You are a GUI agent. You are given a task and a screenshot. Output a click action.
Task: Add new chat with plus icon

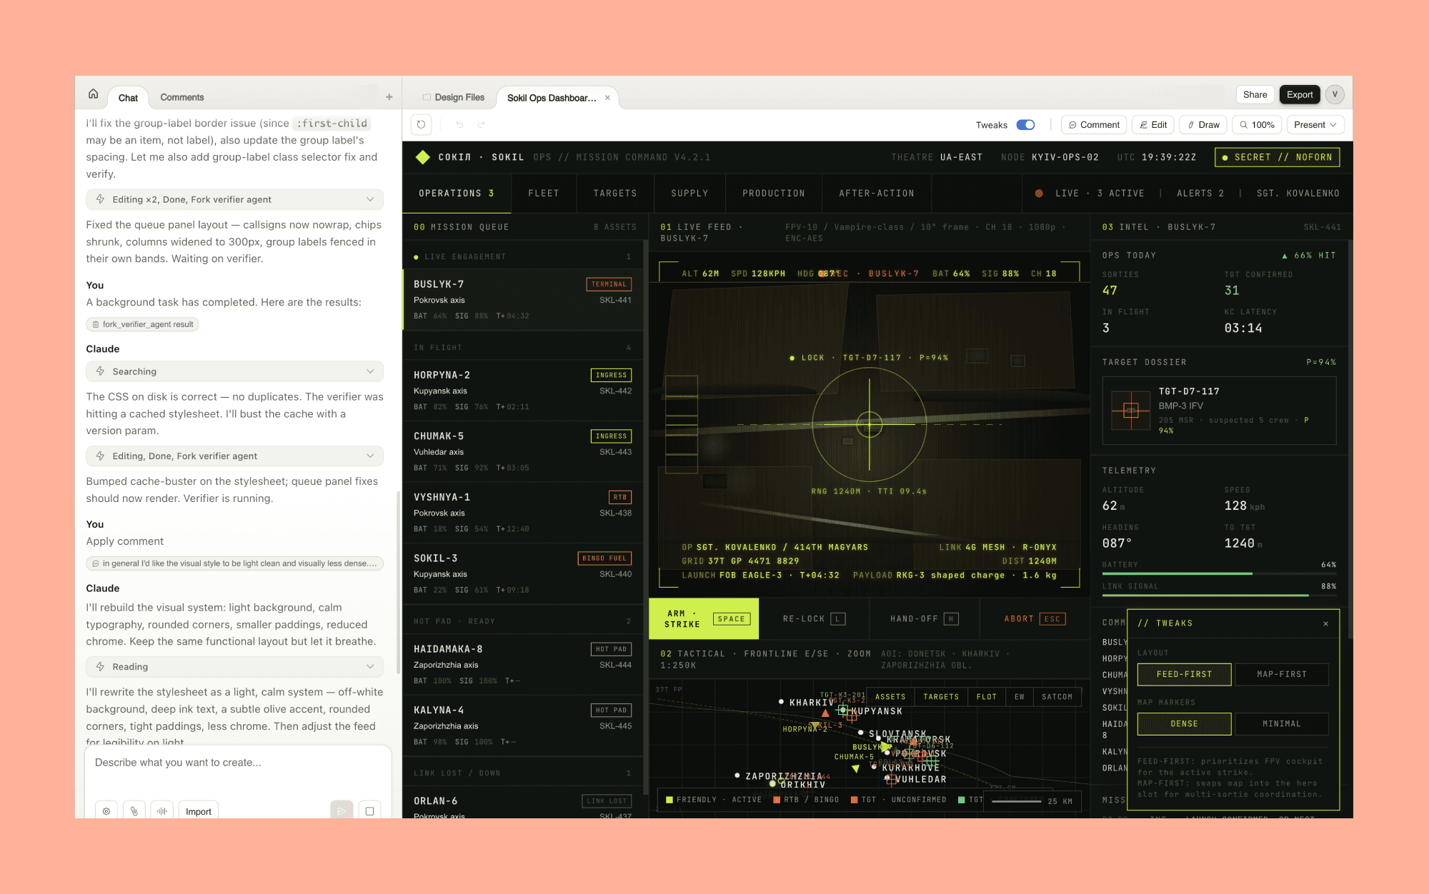[389, 97]
